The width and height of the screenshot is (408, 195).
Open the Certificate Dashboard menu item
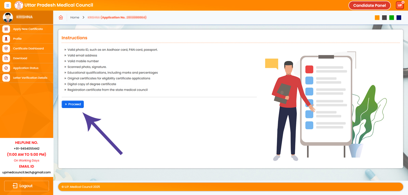tap(28, 49)
